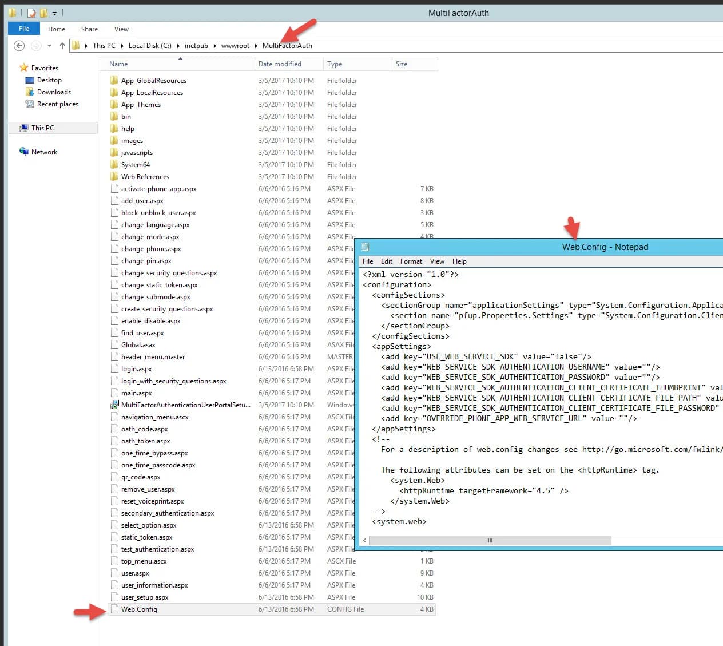Select qr_code.aspx file icon

114,477
